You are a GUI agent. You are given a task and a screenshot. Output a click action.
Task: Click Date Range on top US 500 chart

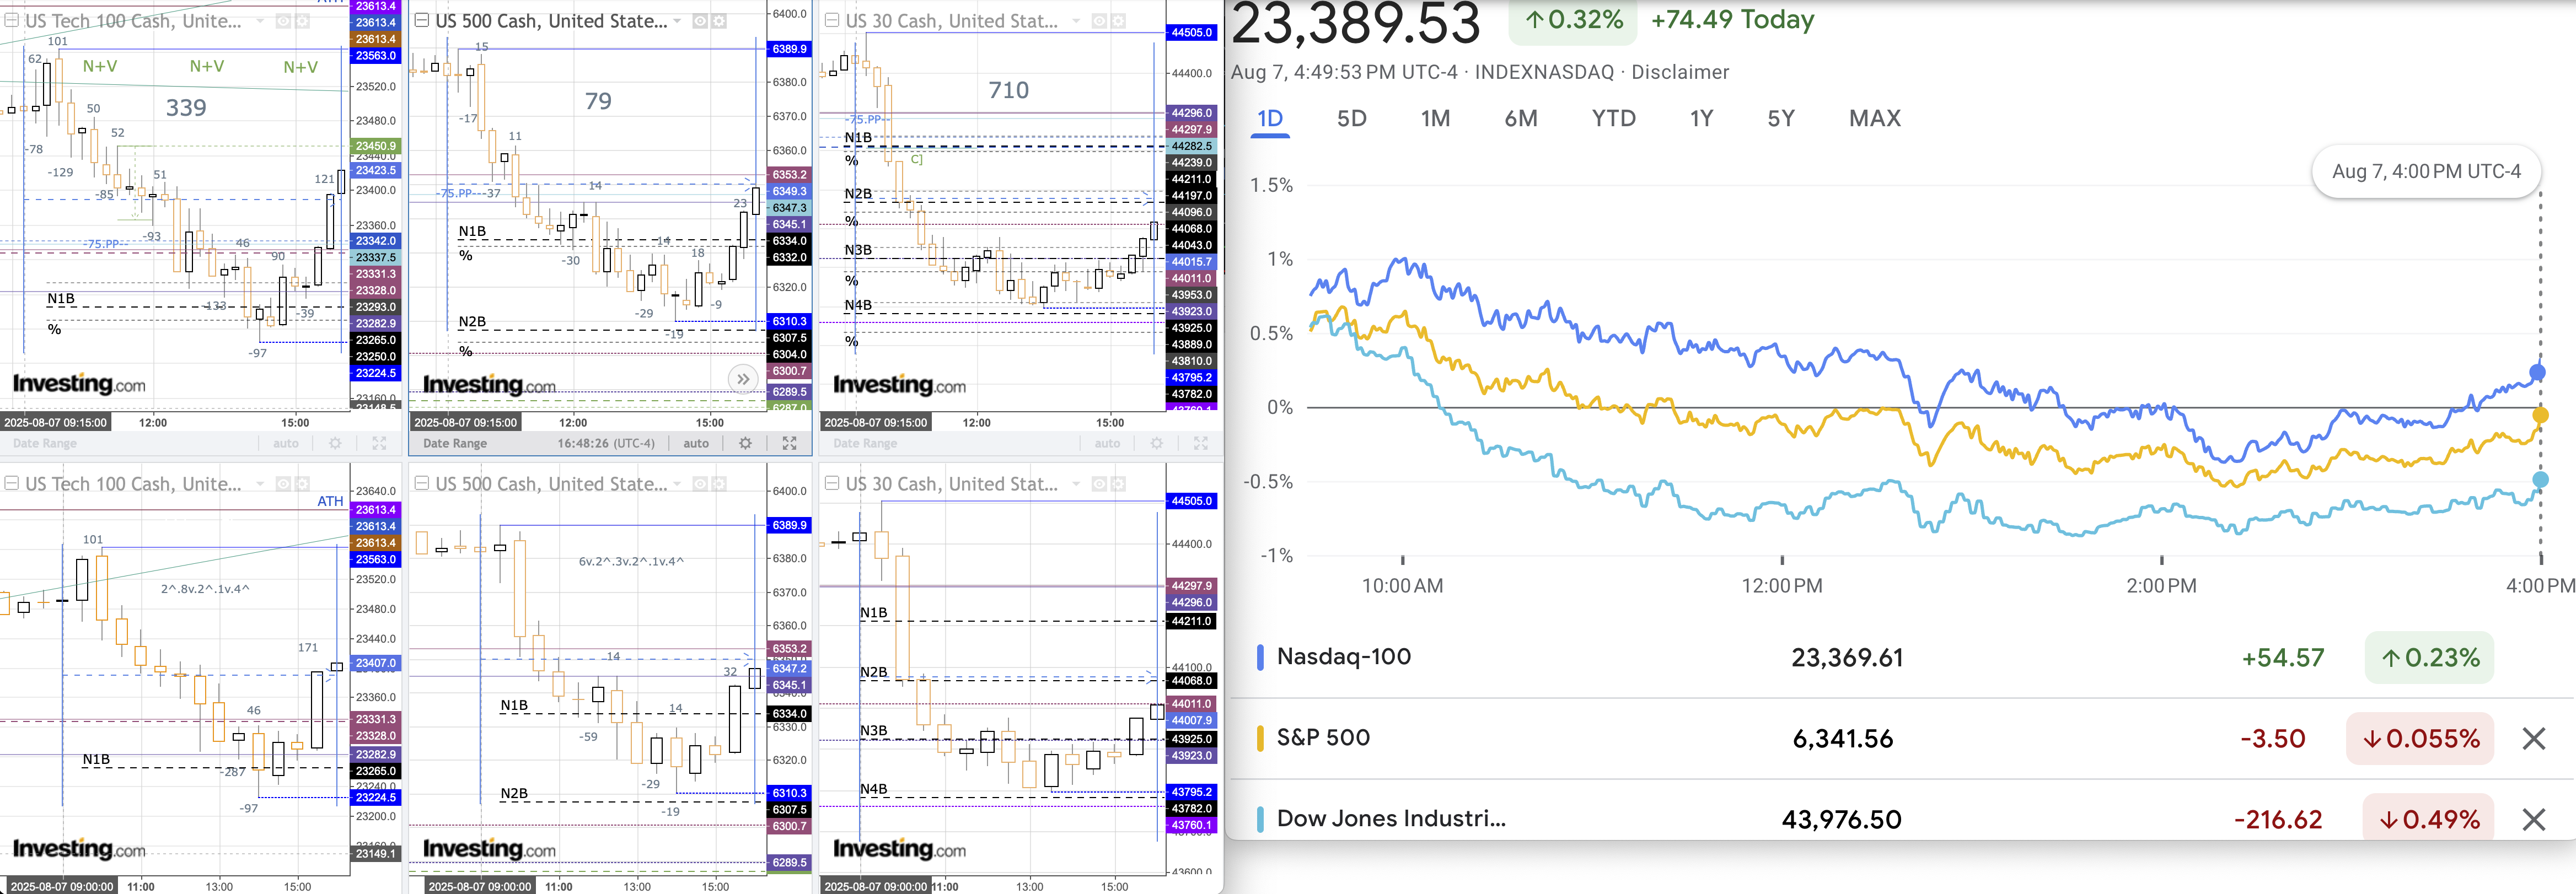455,443
